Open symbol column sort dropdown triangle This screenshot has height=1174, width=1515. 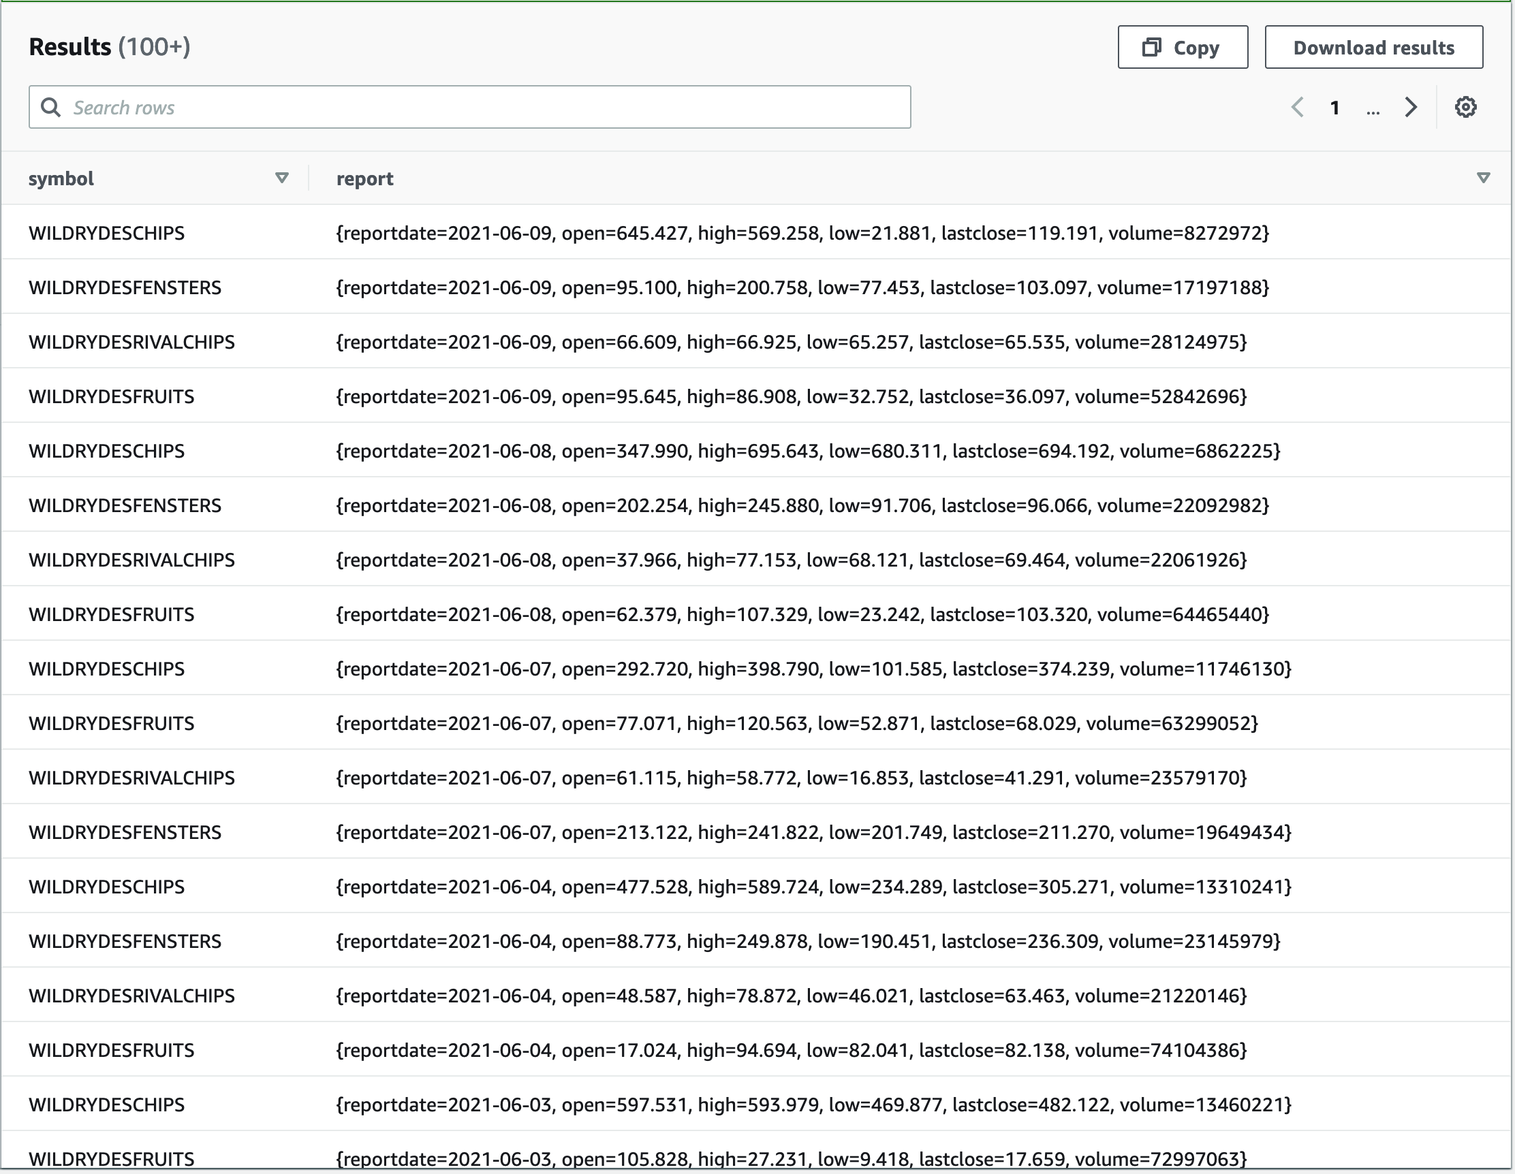pos(281,178)
